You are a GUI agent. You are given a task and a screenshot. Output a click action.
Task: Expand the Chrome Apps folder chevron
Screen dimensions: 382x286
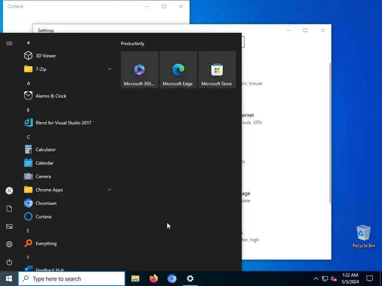point(110,190)
